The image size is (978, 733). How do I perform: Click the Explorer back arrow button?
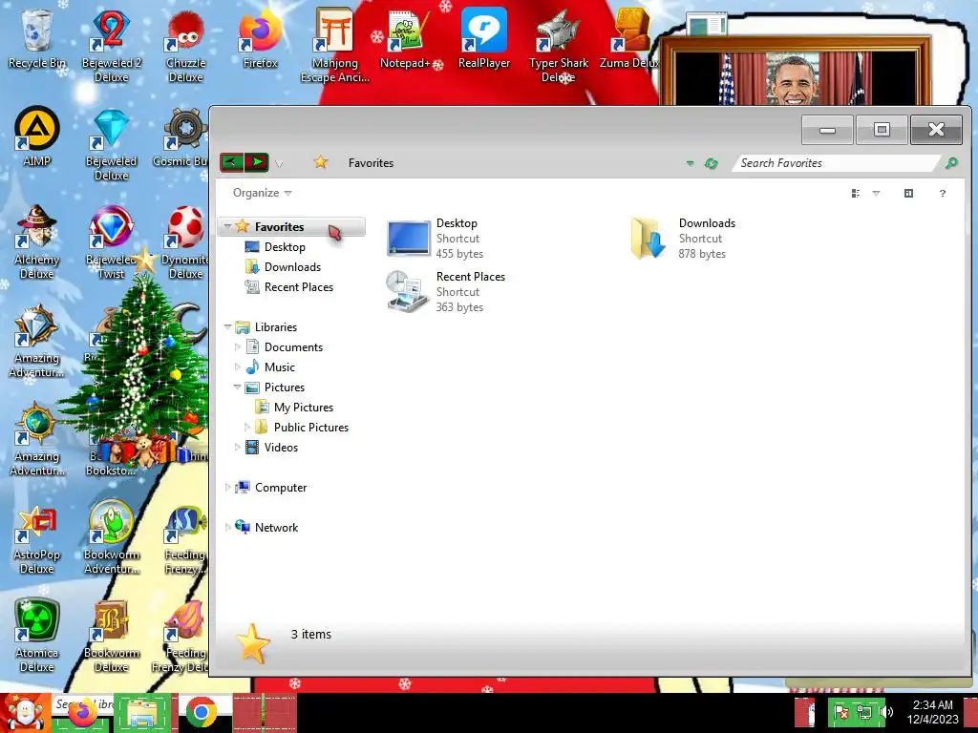pyautogui.click(x=231, y=162)
